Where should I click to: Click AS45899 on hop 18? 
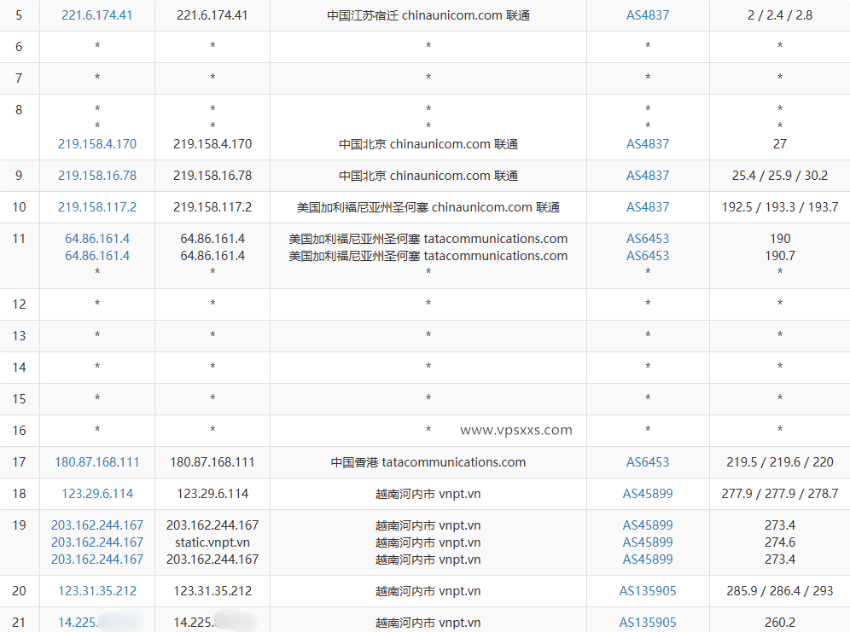pos(648,494)
